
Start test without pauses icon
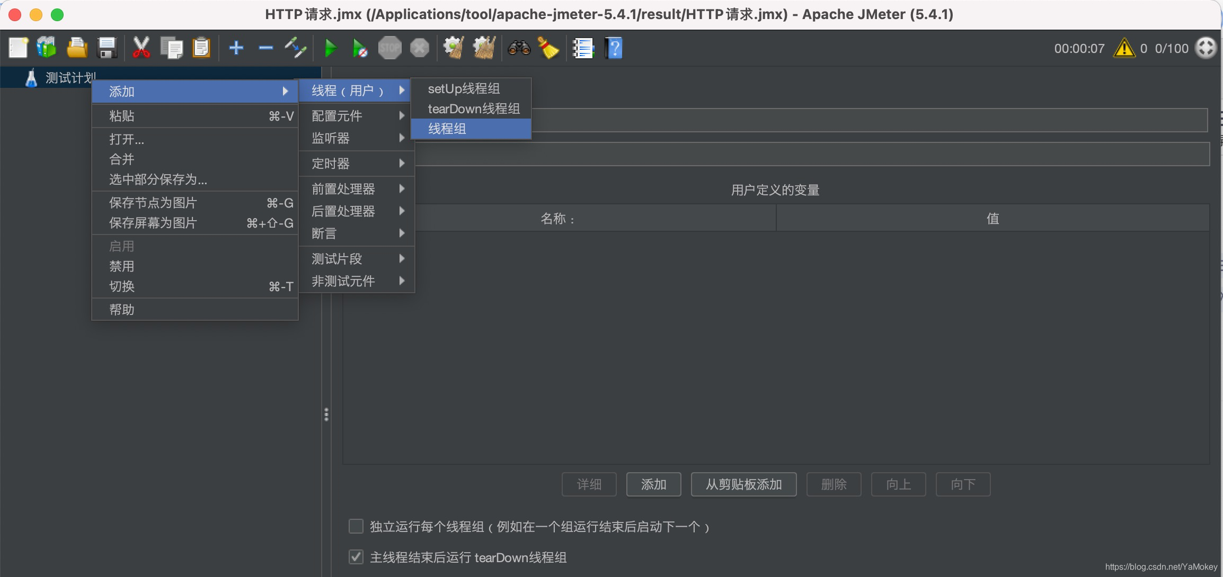[360, 48]
